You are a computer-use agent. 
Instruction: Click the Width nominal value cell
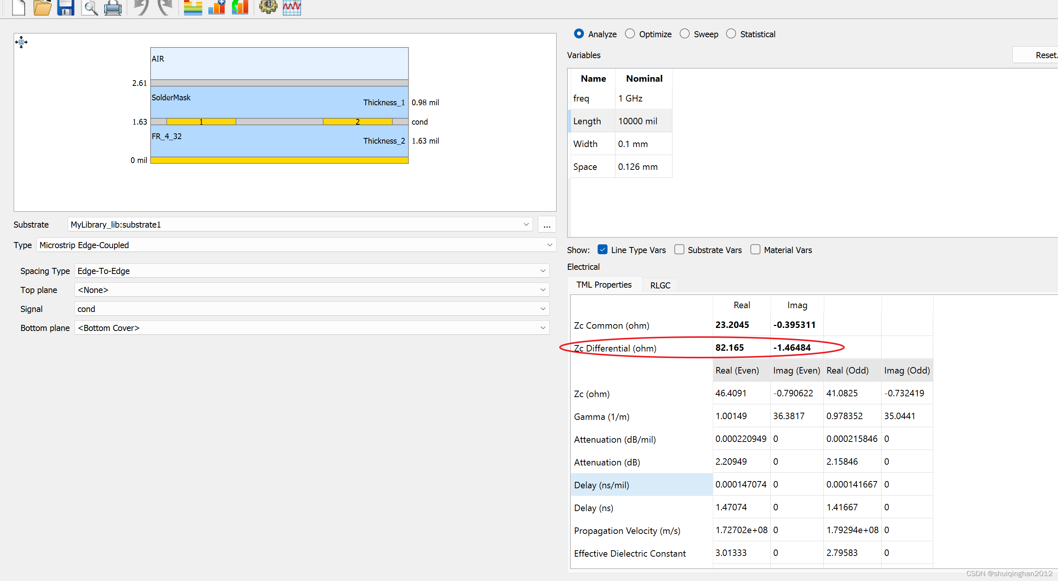click(643, 144)
